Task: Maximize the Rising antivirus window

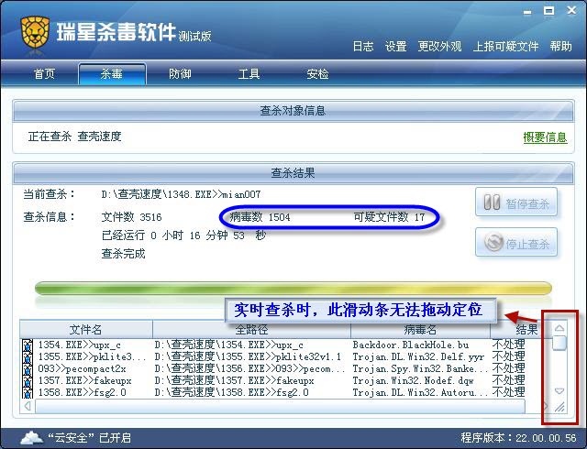Action: [548, 11]
